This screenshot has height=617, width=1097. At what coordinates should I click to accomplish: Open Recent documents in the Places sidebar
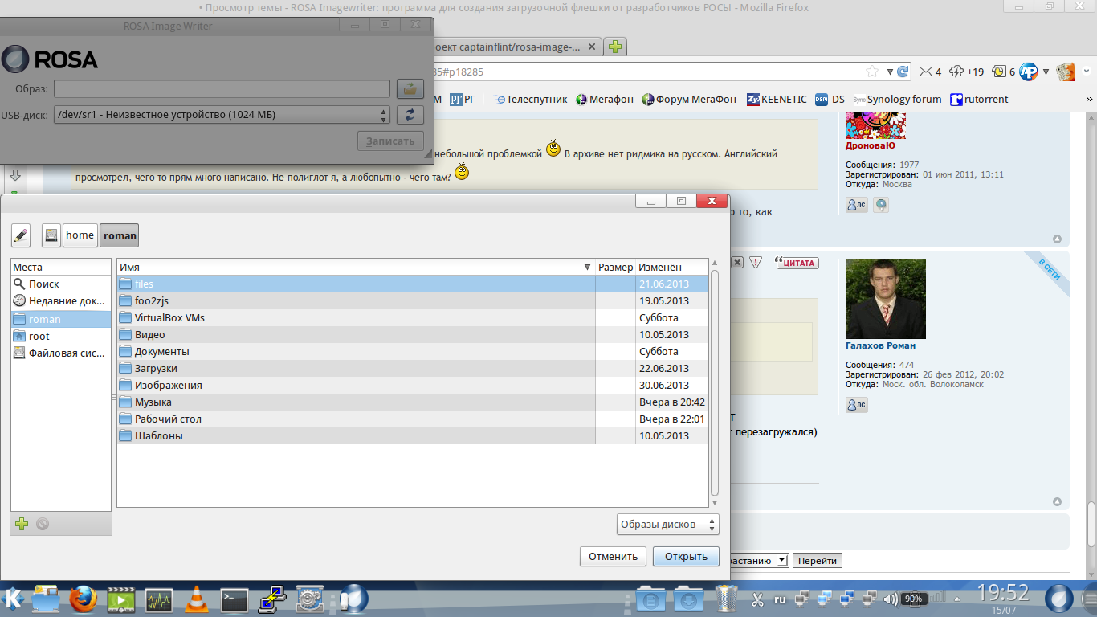61,301
